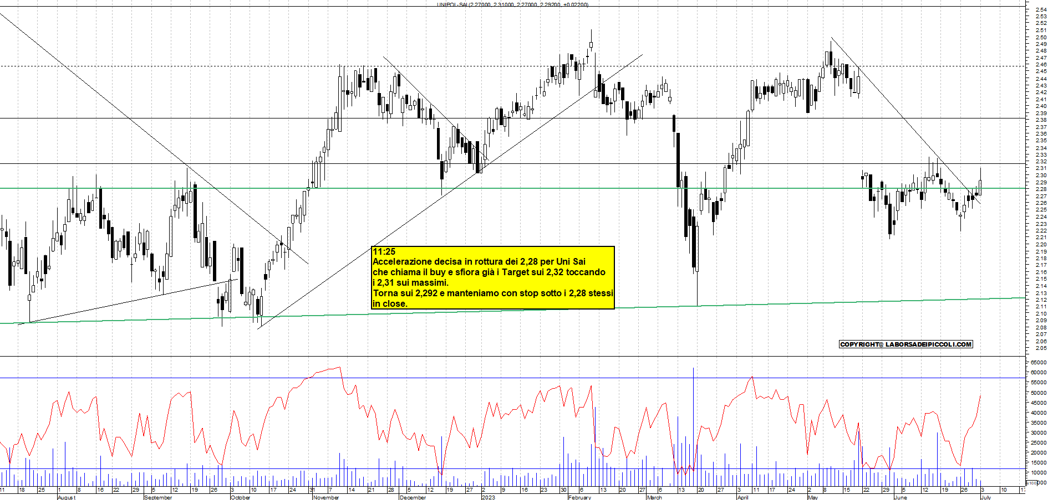The image size is (1048, 500).
Task: Click the 'February' month label on time axis
Action: [x=579, y=497]
